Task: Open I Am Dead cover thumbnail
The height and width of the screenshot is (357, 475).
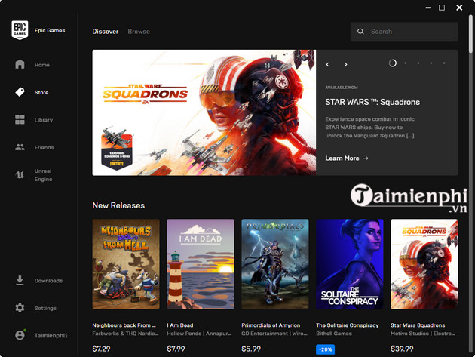Action: point(201,264)
